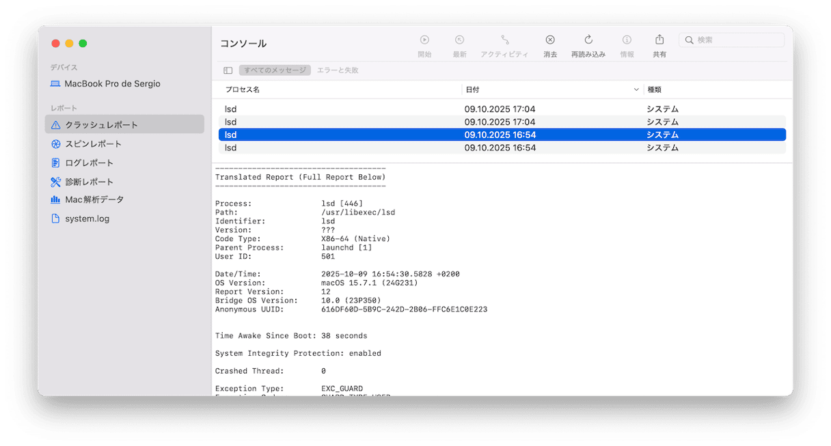831x446 pixels.
Task: Toggle the sidebar filter panel icon
Action: point(228,70)
